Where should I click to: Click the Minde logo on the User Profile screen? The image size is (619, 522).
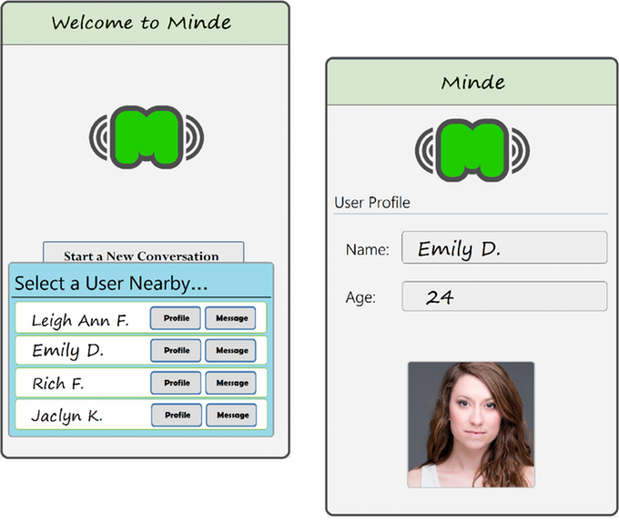tap(472, 150)
